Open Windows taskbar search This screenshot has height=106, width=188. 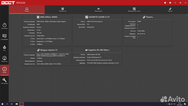click(7, 104)
